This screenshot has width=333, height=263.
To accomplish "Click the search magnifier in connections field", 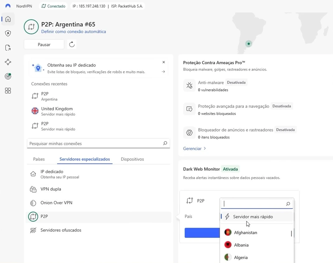I will tap(165, 143).
